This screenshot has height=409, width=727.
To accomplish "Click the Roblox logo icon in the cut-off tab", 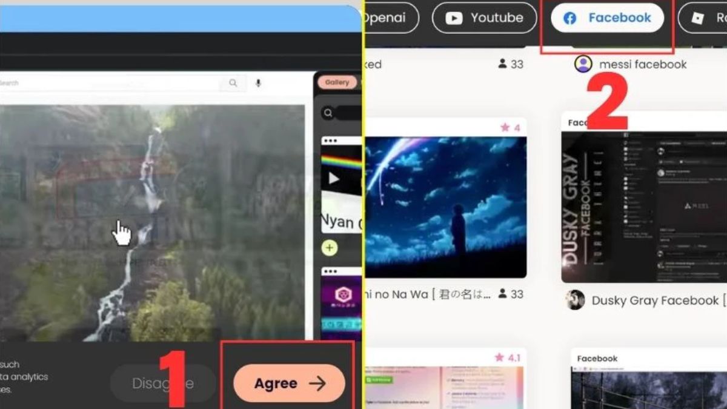I will (x=698, y=18).
